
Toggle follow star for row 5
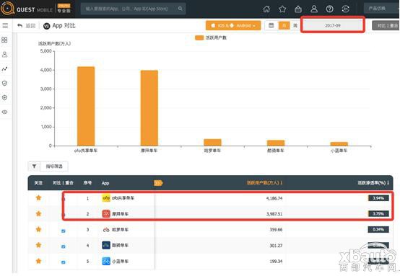click(38, 261)
